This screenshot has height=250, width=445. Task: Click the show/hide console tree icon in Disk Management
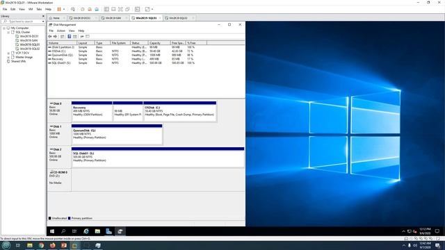coord(63,37)
